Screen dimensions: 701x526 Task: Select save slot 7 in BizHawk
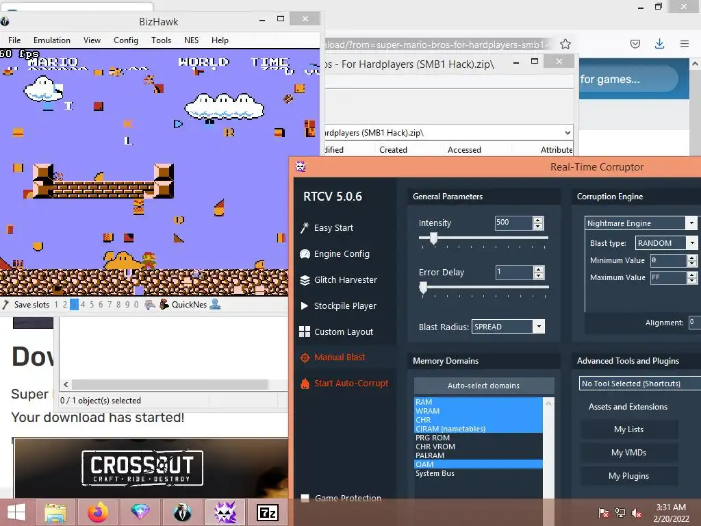(x=110, y=305)
